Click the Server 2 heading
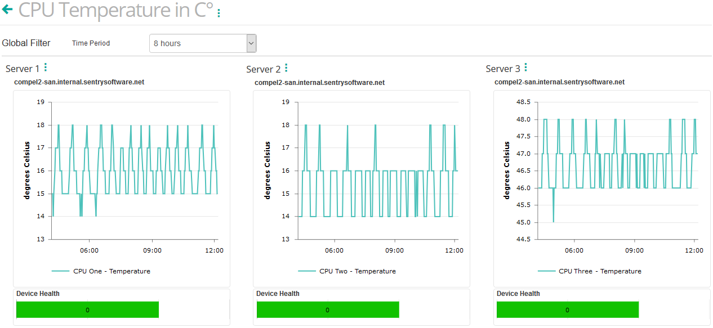713x328 pixels. (x=263, y=69)
